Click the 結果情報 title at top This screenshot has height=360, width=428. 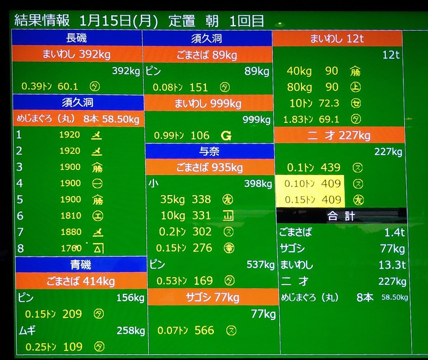[39, 21]
